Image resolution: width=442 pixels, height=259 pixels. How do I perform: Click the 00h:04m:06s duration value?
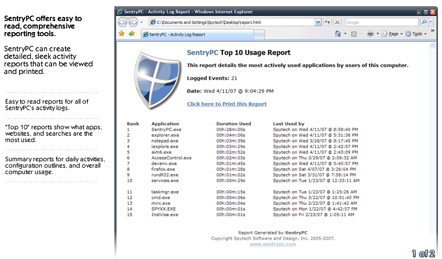click(231, 135)
